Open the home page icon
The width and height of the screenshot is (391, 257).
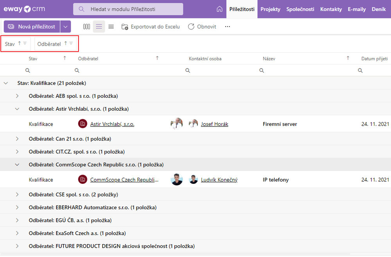pos(219,9)
